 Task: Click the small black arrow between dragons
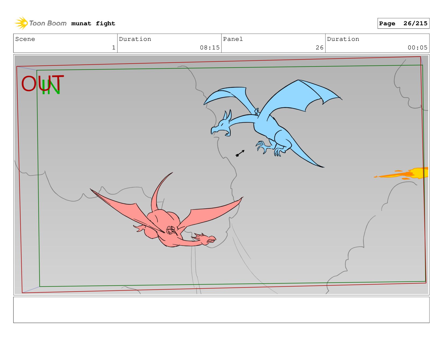pos(240,153)
